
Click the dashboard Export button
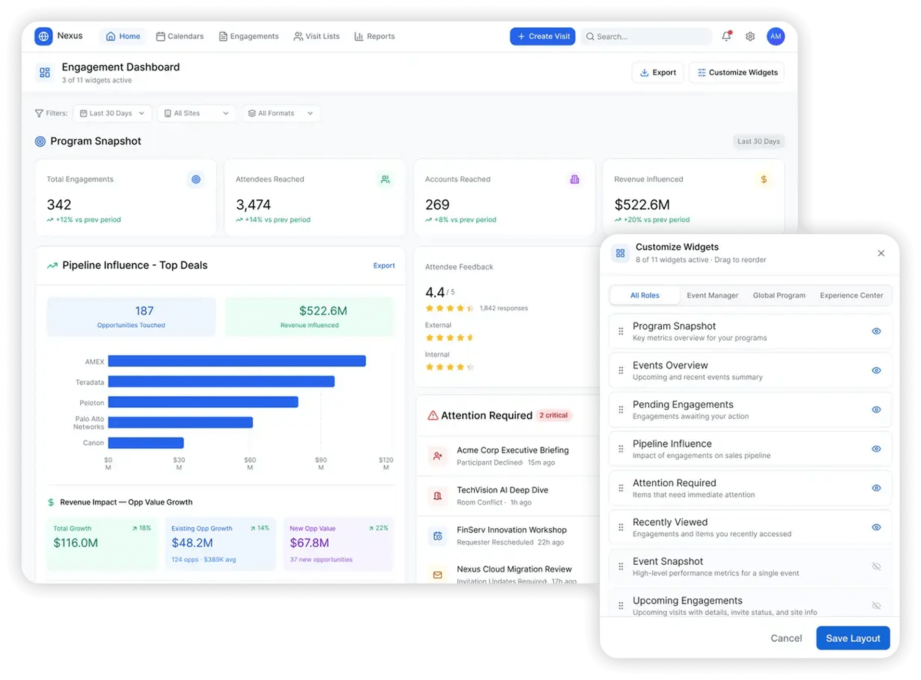(x=658, y=73)
